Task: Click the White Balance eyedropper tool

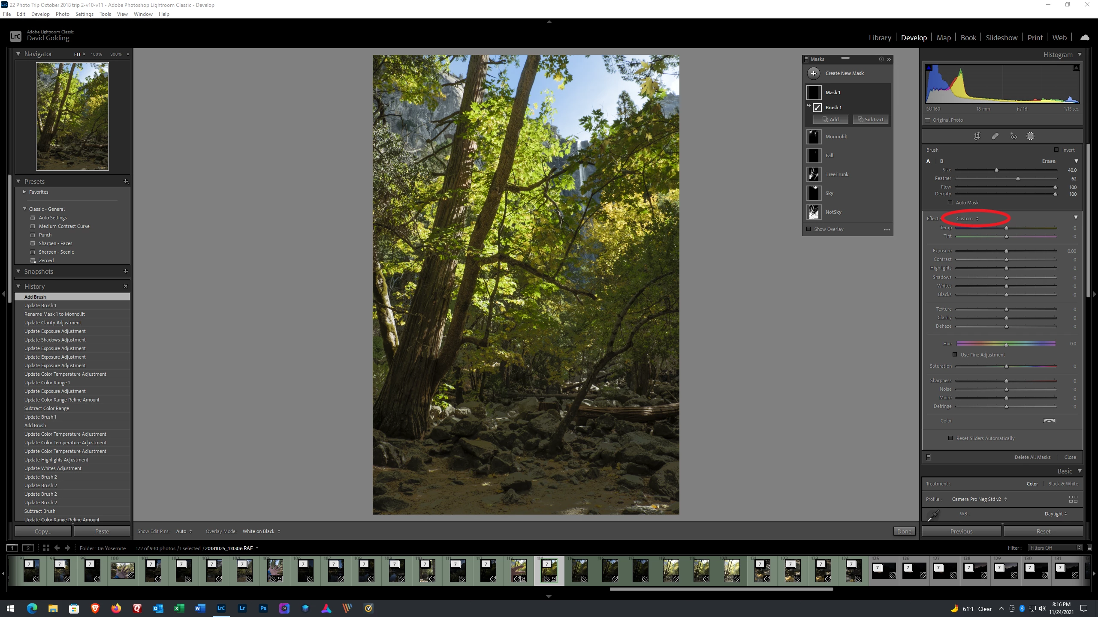Action: (933, 515)
